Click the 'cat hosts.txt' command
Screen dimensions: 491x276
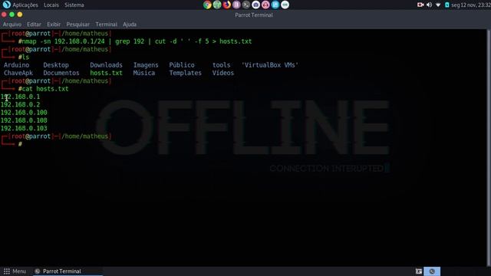click(45, 89)
